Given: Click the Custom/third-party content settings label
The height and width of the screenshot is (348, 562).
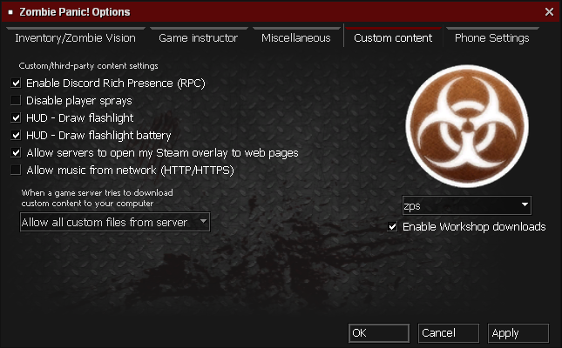Looking at the screenshot, I should 89,66.
